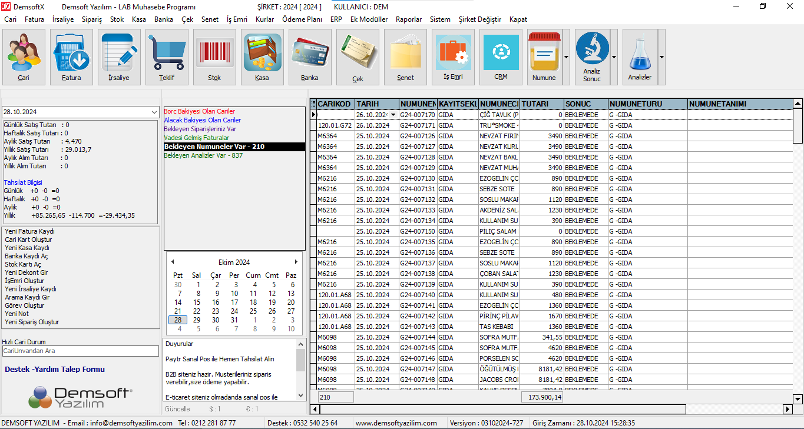Select Bekleyen Siparişleriniz Var entry
The image size is (804, 429).
pyautogui.click(x=200, y=129)
